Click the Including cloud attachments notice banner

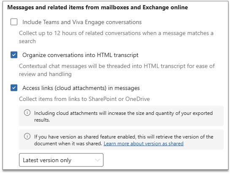pyautogui.click(x=121, y=116)
